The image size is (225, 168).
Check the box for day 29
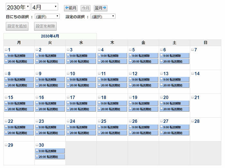click(x=6, y=145)
